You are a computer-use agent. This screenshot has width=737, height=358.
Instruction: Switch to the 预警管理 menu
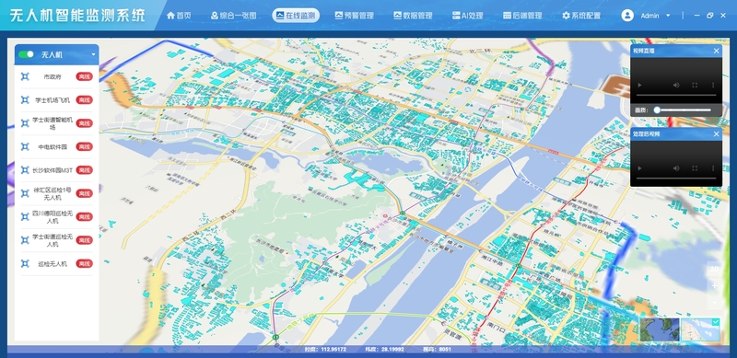354,16
